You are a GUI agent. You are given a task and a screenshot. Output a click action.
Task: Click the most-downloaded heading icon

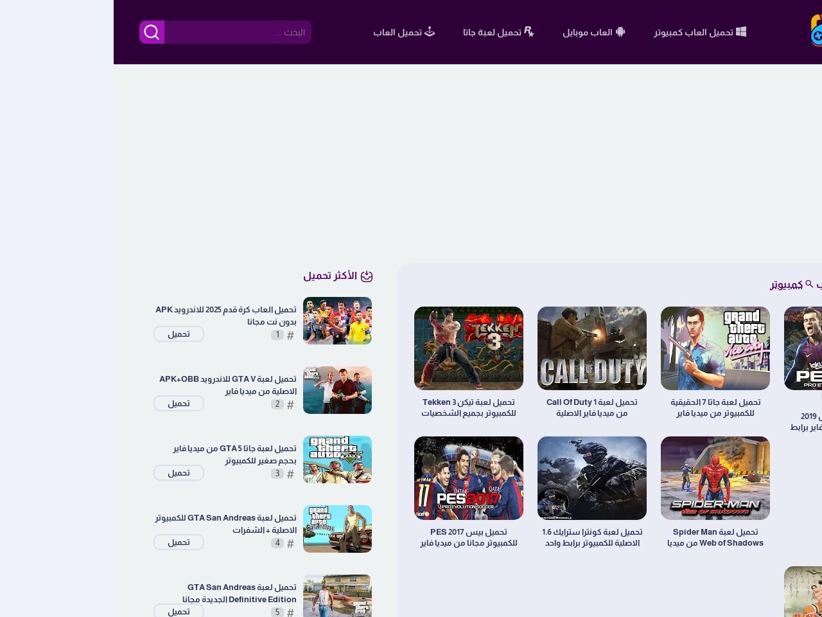tap(367, 276)
